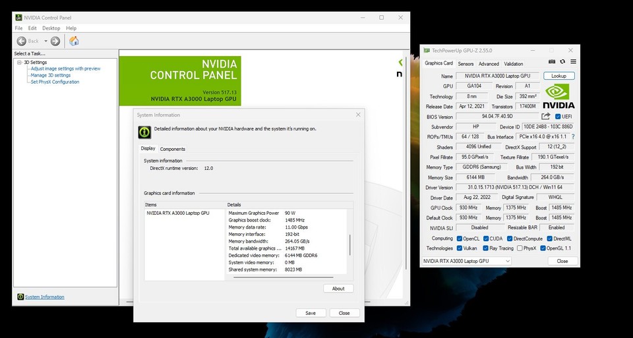Click the Forward arrow navigation icon
The height and width of the screenshot is (338, 633).
55,41
